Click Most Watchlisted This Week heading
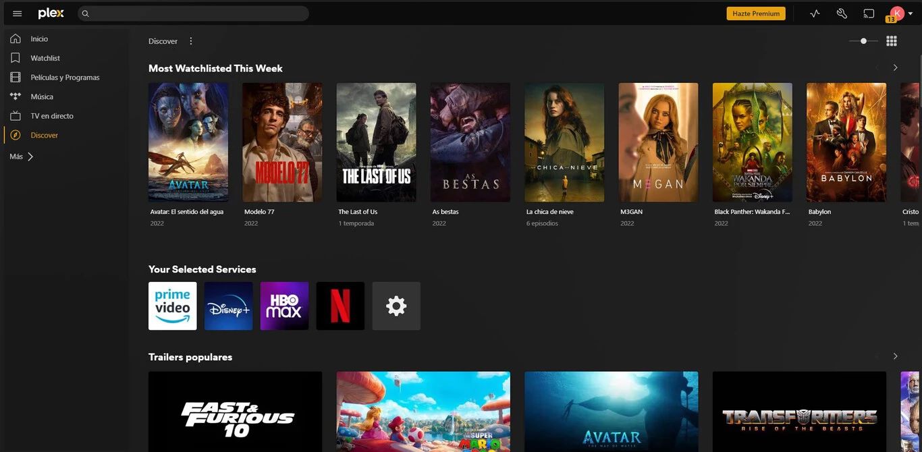The width and height of the screenshot is (922, 452). [215, 68]
